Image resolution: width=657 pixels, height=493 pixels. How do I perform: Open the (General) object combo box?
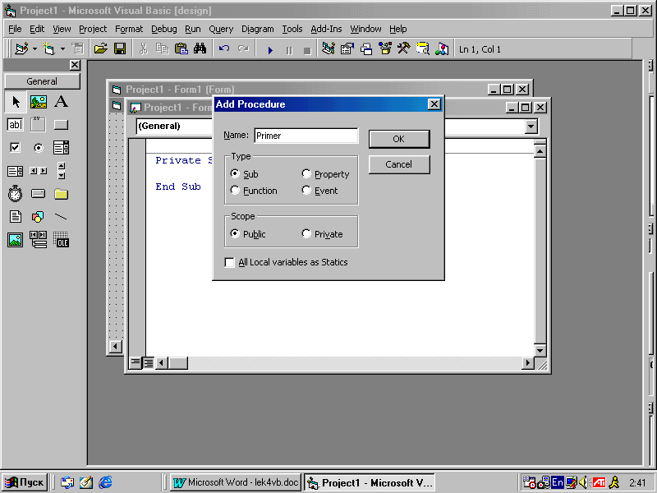click(x=174, y=126)
